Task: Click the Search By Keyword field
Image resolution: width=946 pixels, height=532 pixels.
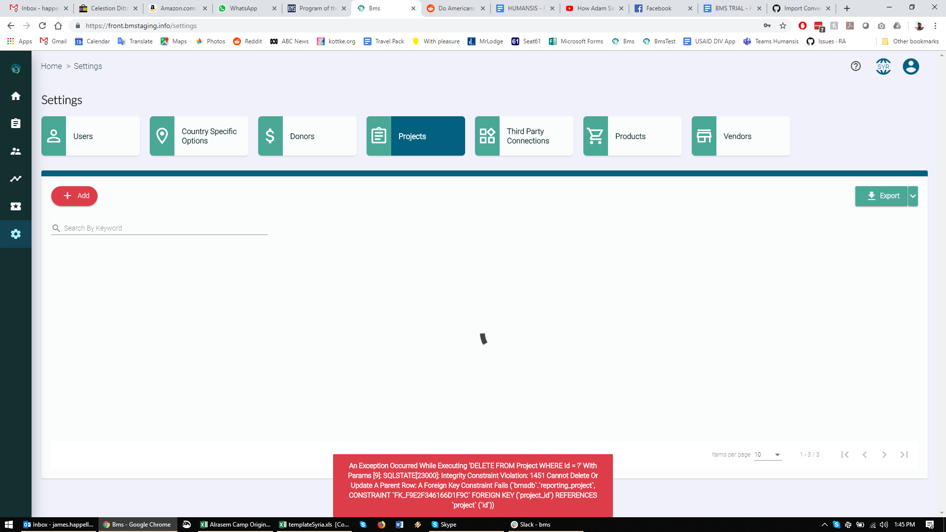Action: (x=159, y=228)
